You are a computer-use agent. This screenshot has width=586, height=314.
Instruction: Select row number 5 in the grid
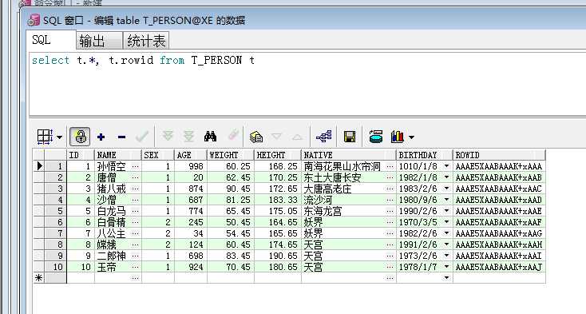[x=55, y=211]
